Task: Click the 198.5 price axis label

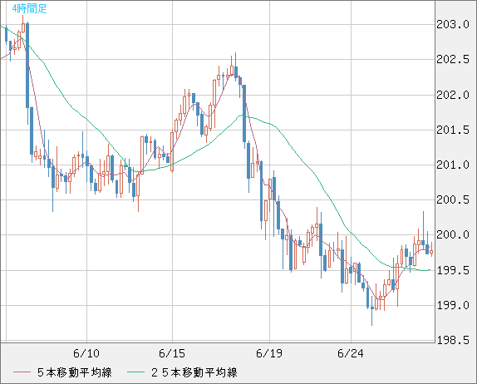Action: pyautogui.click(x=453, y=340)
